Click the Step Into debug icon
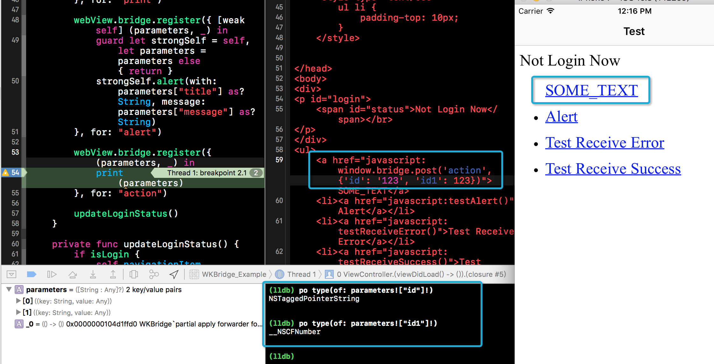The image size is (714, 364). coord(93,274)
